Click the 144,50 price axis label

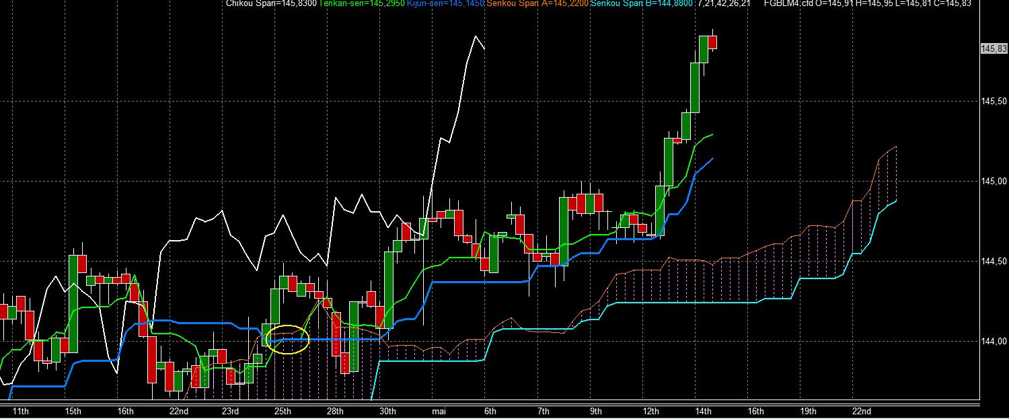pos(994,261)
